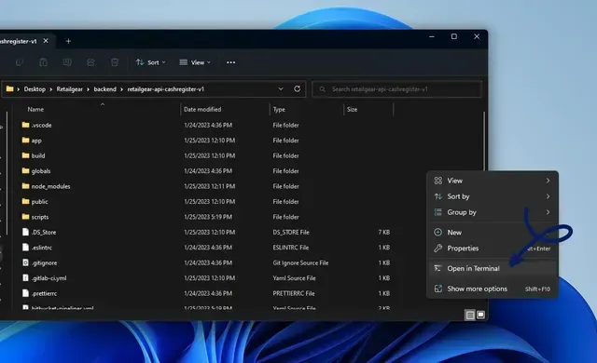The width and height of the screenshot is (597, 363).
Task: Open the Sort dropdown in toolbar
Action: tap(151, 62)
